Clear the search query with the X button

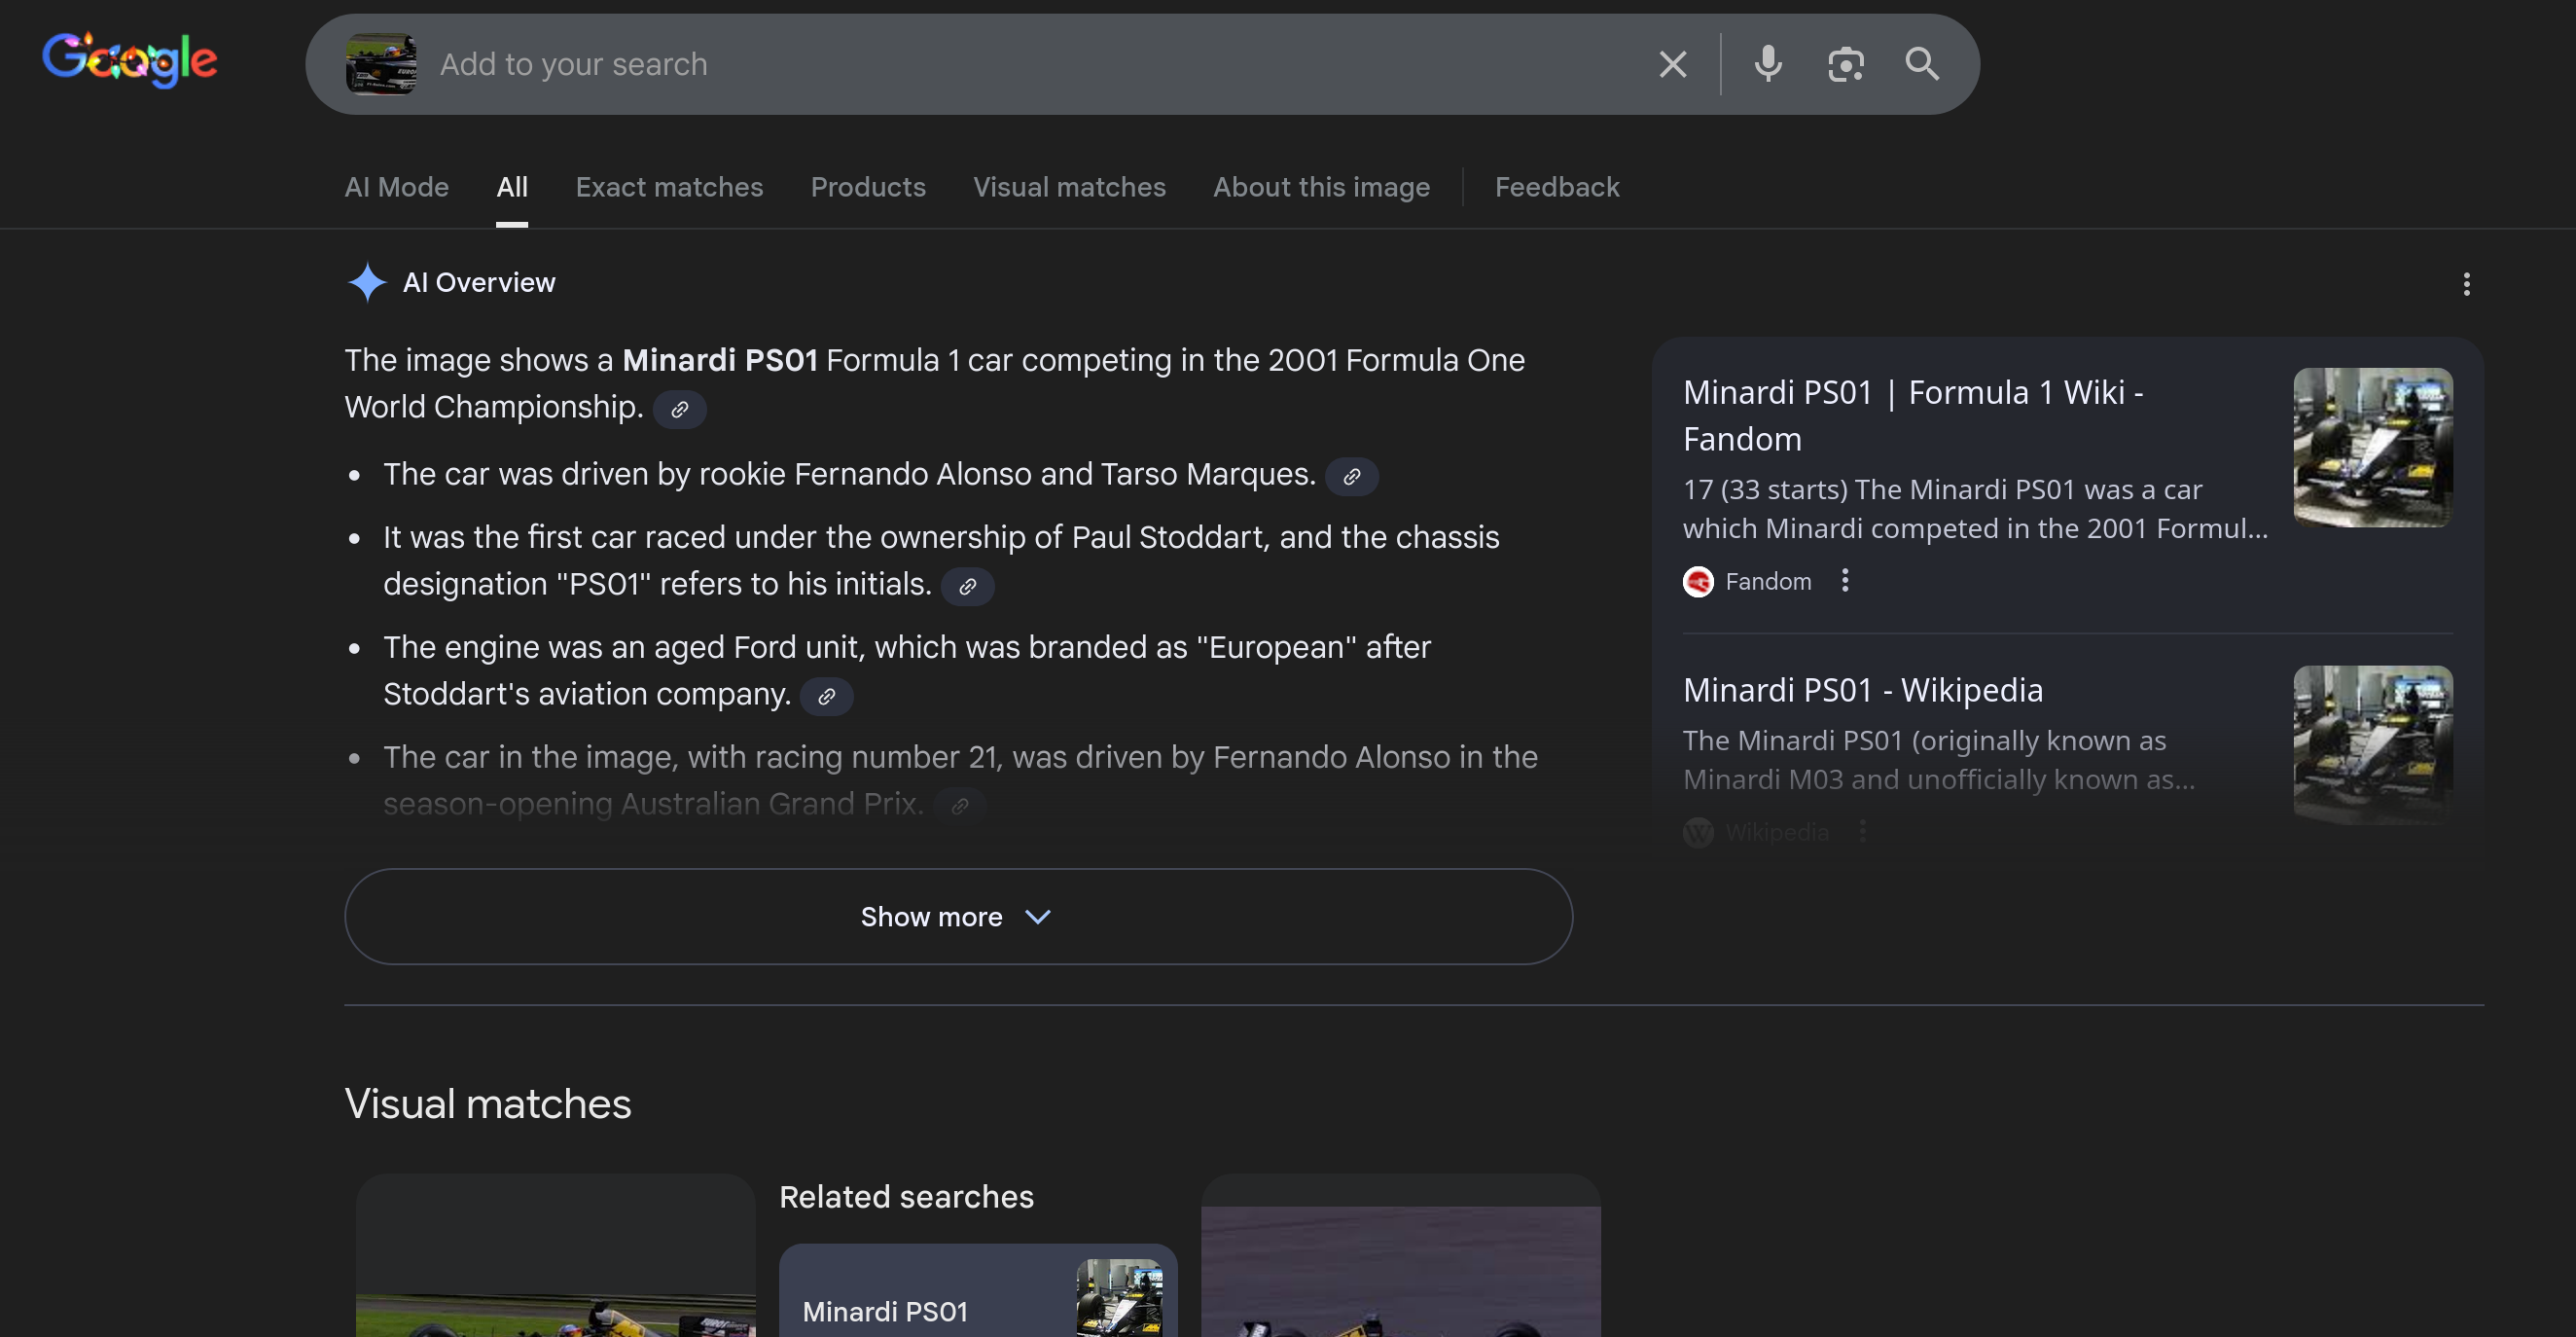1671,64
